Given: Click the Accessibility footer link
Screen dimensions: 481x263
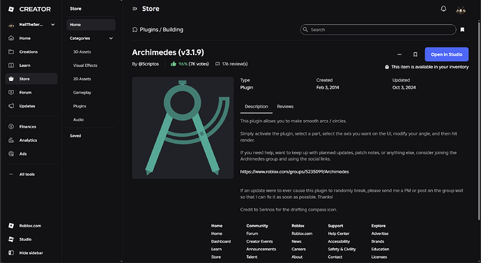Looking at the screenshot, I should (339, 241).
